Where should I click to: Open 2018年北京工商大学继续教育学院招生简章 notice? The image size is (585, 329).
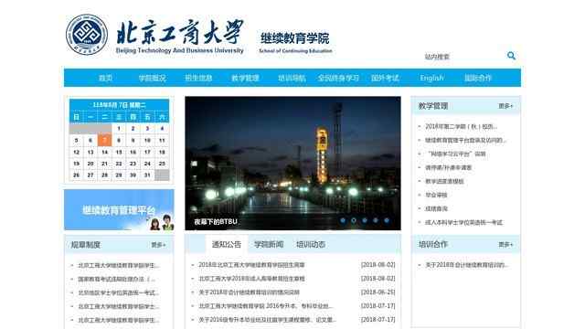(252, 265)
